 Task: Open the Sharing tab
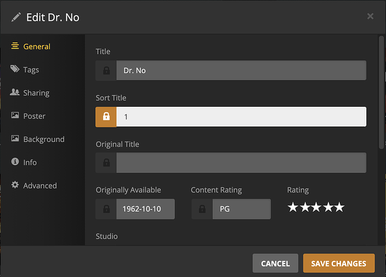36,93
